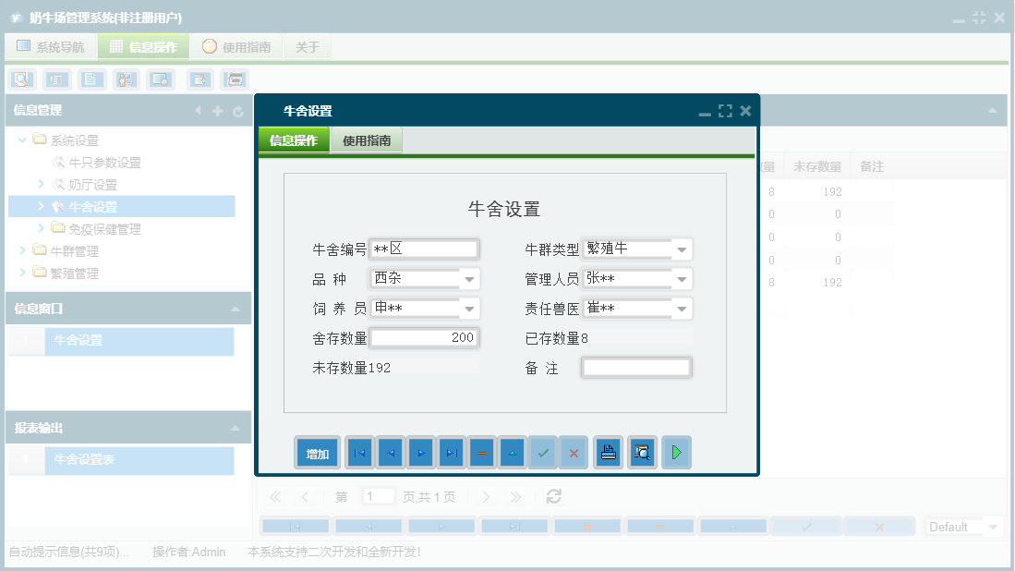This screenshot has width=1015, height=571.
Task: Select the magnifier search icon on the toolbar
Action: point(21,79)
